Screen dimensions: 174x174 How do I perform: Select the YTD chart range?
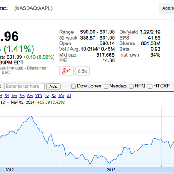[39, 96]
